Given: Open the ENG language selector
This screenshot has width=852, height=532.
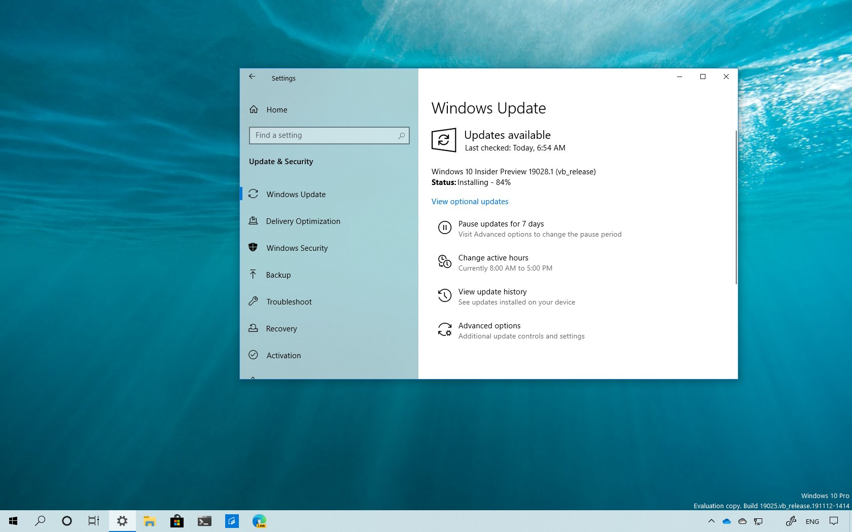Looking at the screenshot, I should (812, 521).
